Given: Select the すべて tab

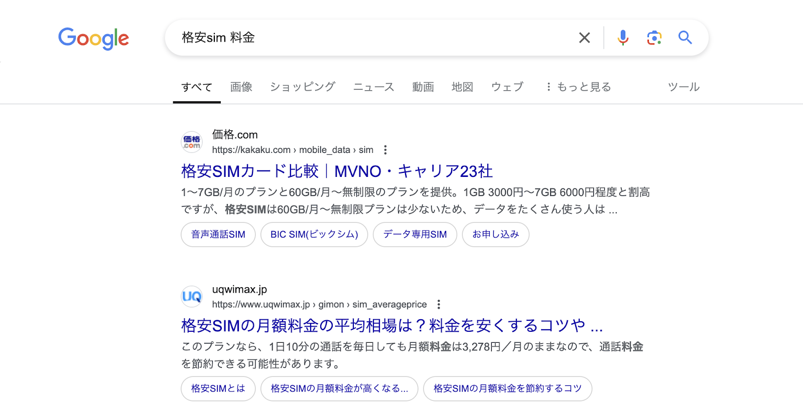Looking at the screenshot, I should (197, 87).
